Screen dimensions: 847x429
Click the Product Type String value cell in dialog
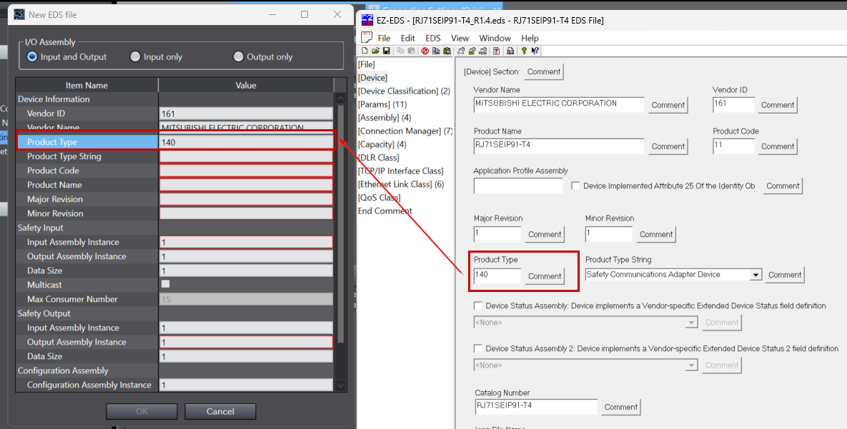tap(247, 156)
